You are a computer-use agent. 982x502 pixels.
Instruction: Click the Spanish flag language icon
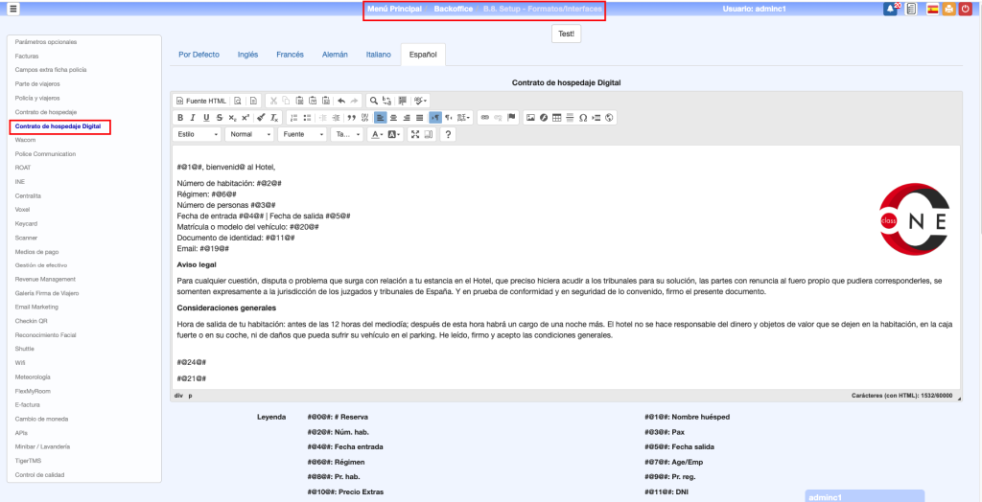click(x=932, y=9)
